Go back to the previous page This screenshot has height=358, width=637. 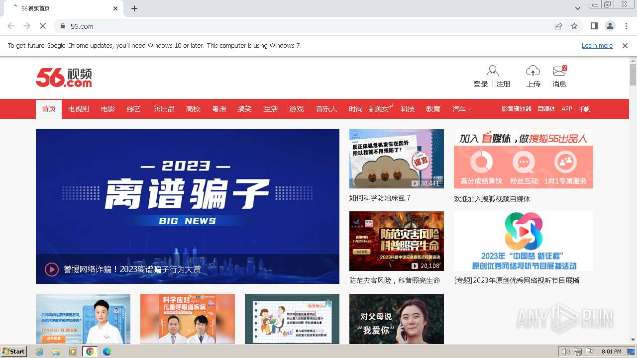[11, 26]
